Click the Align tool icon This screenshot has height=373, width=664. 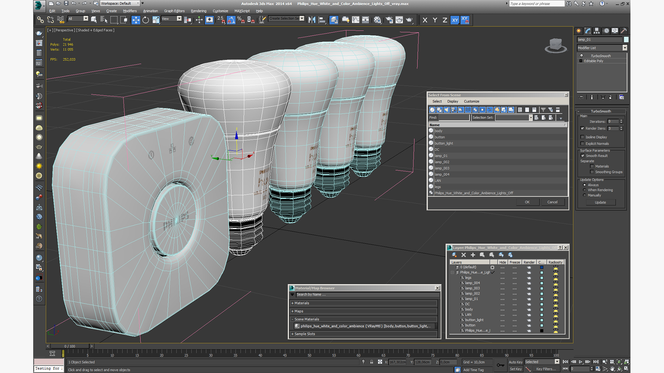[x=322, y=20]
